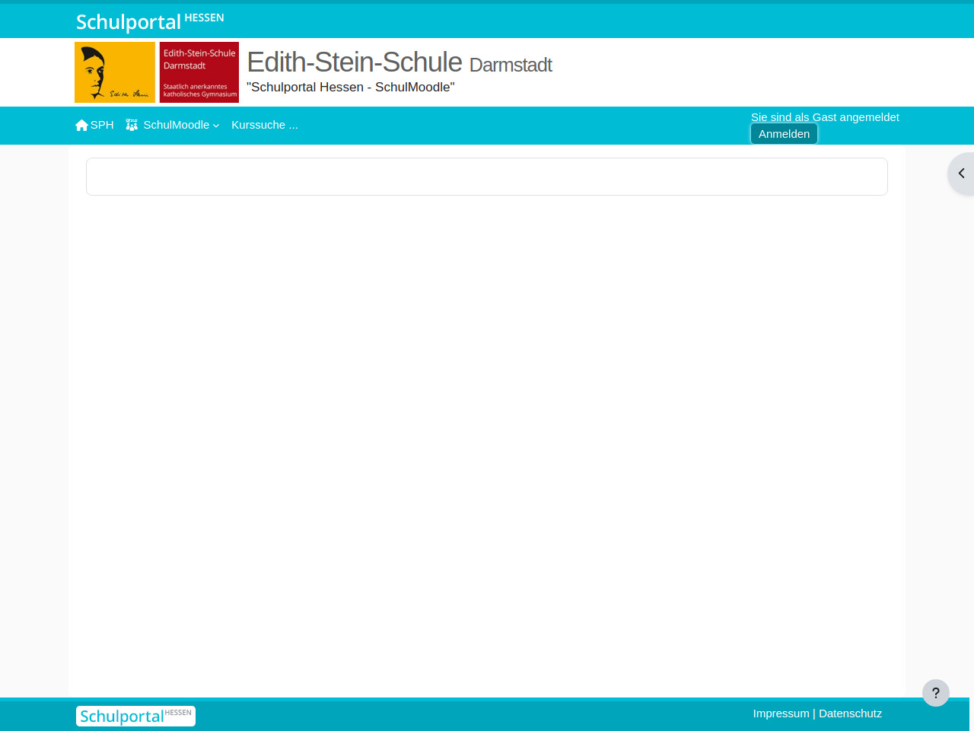Click the question mark help button
Image resolution: width=974 pixels, height=731 pixels.
[935, 693]
